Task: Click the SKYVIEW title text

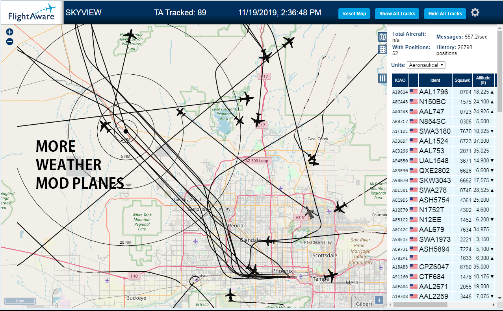Action: coord(84,13)
